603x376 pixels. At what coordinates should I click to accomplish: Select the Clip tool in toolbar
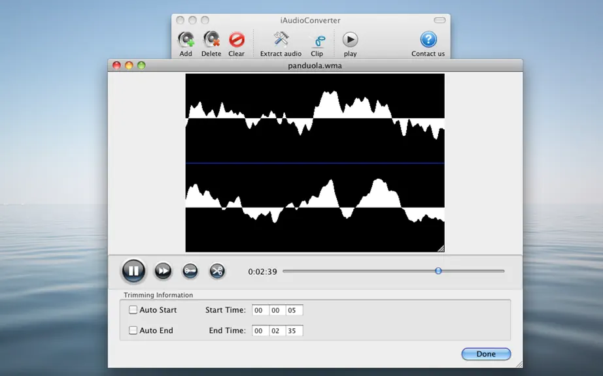318,40
